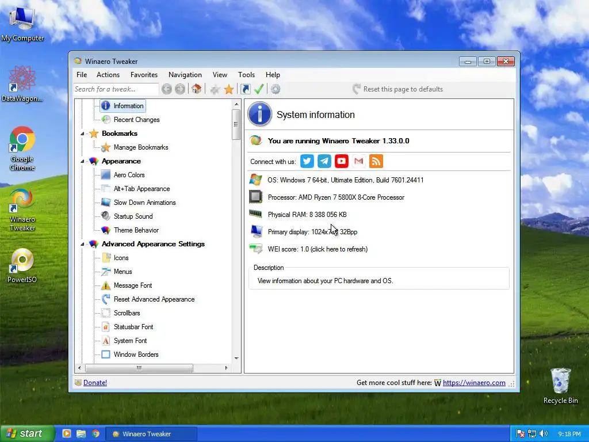Open the Gmail contact icon
The height and width of the screenshot is (442, 589).
pyautogui.click(x=359, y=161)
